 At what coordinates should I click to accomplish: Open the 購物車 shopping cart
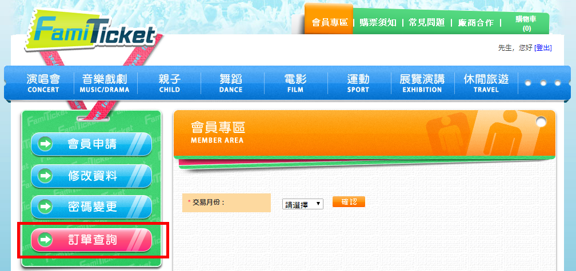(526, 23)
